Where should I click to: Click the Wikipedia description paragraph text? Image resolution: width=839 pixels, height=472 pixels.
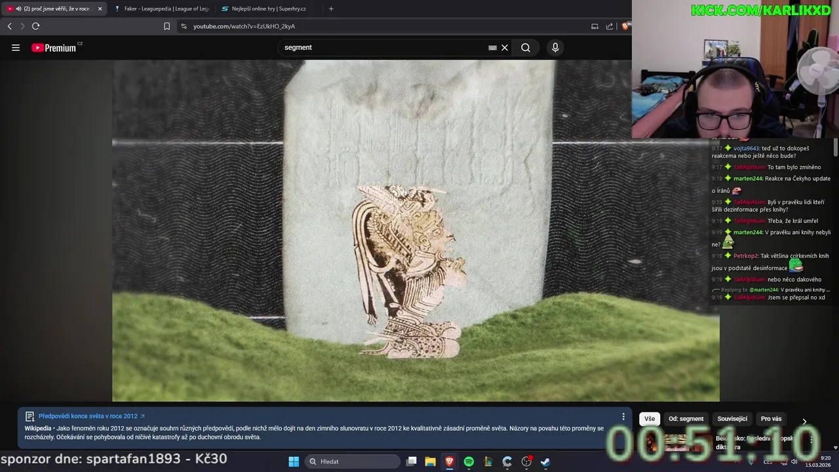click(314, 433)
